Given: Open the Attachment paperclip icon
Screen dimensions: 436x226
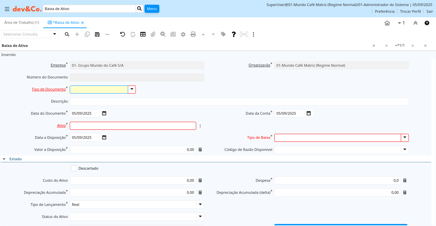Looking at the screenshot, I should click(153, 34).
